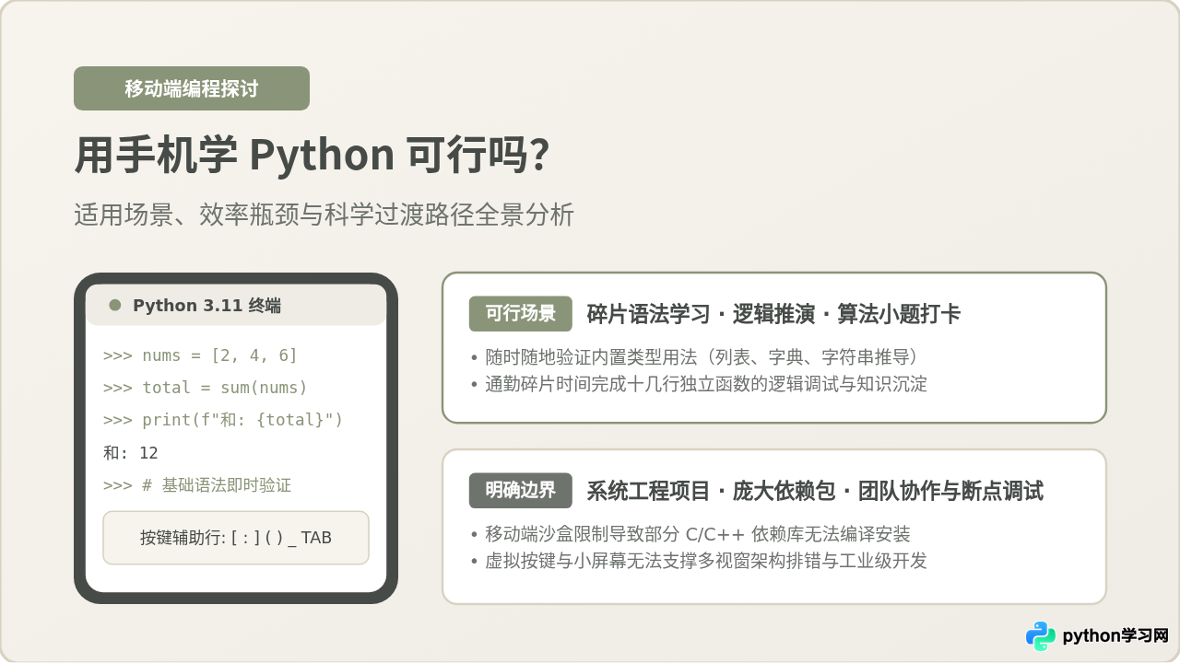
Task: Click the Python logo icon
Action: (1041, 635)
